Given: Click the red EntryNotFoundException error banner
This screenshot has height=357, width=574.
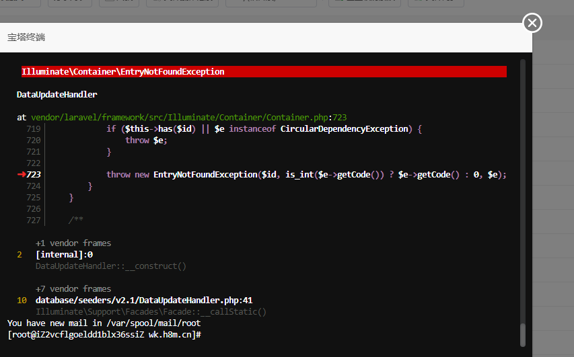Looking at the screenshot, I should 263,72.
